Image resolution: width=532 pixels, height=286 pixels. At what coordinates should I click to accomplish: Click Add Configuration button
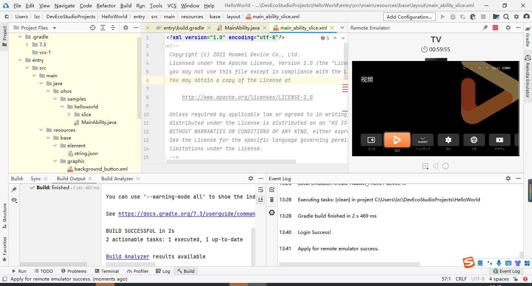[409, 17]
